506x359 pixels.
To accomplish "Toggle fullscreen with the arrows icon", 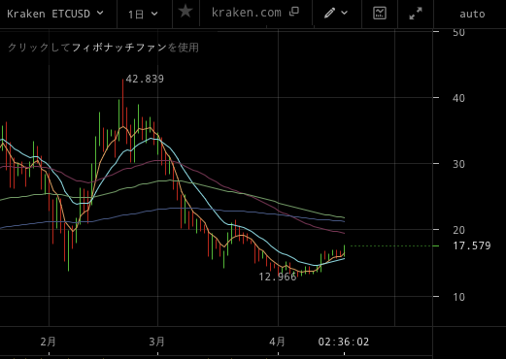I will coord(416,14).
